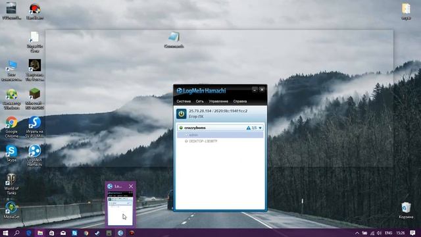
Task: Toggle the Hamachi power button
Action: click(182, 114)
